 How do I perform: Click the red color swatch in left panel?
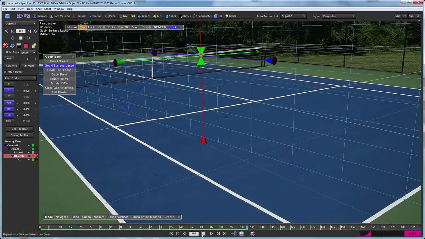[x=26, y=46]
